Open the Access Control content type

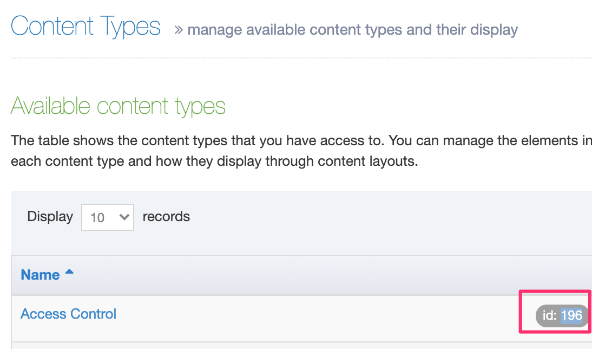click(68, 314)
